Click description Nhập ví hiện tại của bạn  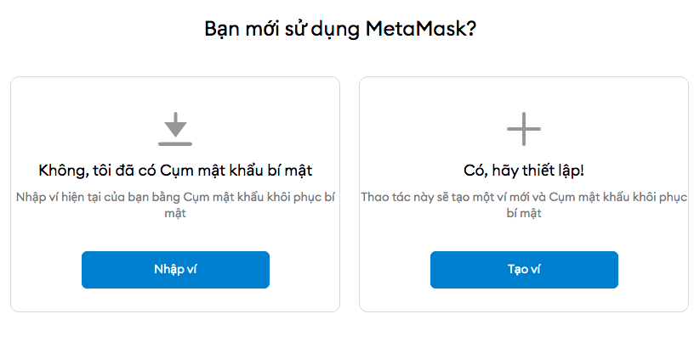[175, 205]
